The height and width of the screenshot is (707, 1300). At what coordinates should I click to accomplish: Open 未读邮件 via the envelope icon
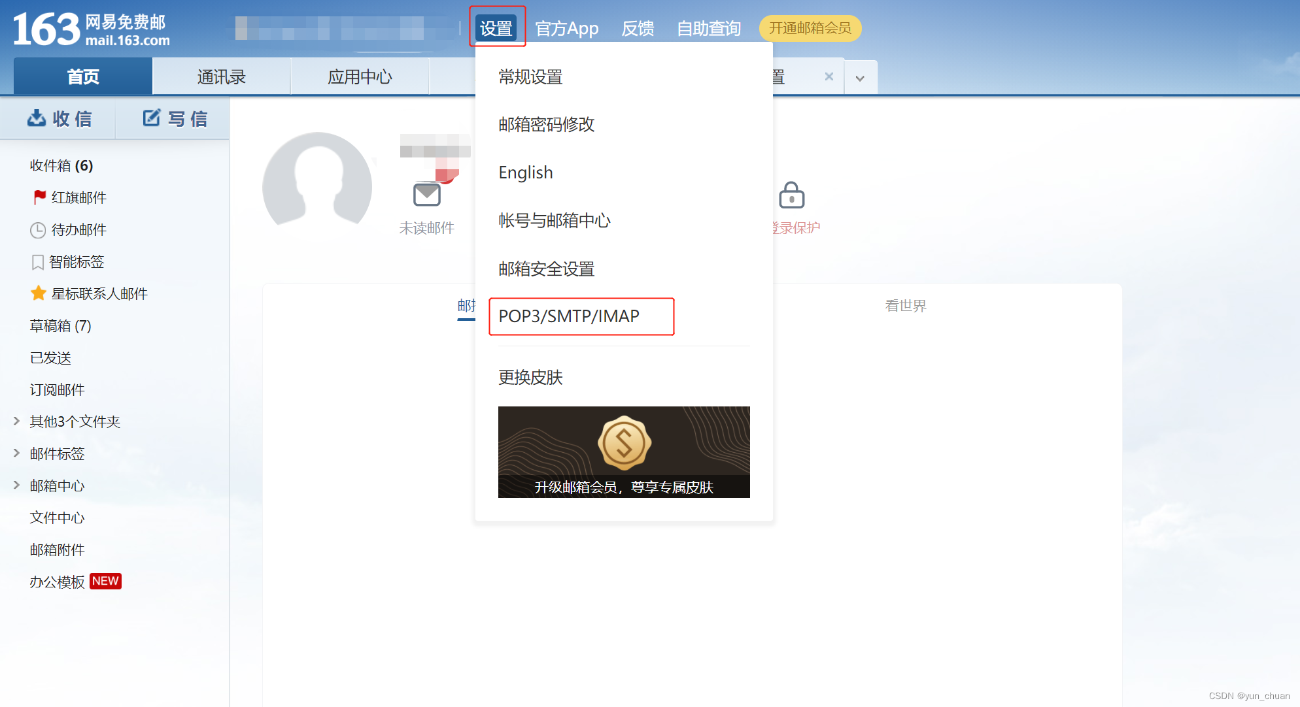pos(426,193)
